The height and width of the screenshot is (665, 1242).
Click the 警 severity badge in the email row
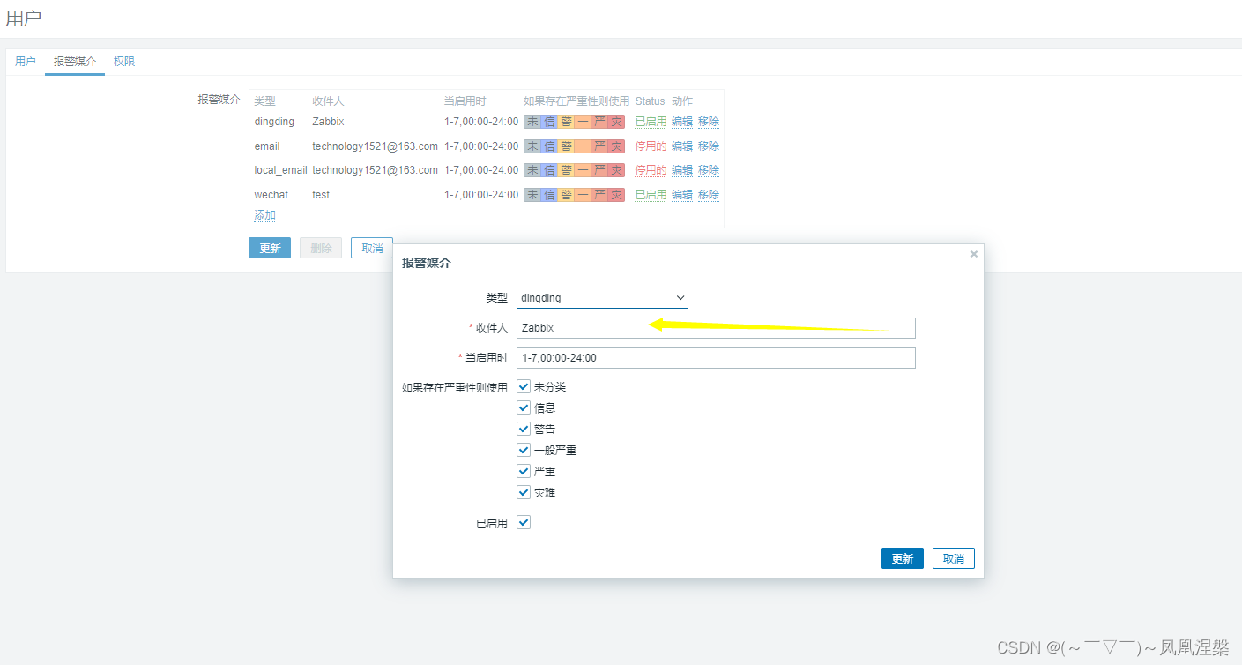pos(564,146)
